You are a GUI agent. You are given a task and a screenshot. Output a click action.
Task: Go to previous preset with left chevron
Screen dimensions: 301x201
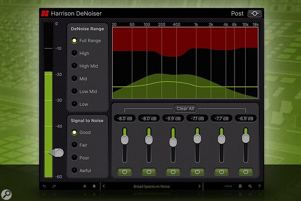[104, 186]
